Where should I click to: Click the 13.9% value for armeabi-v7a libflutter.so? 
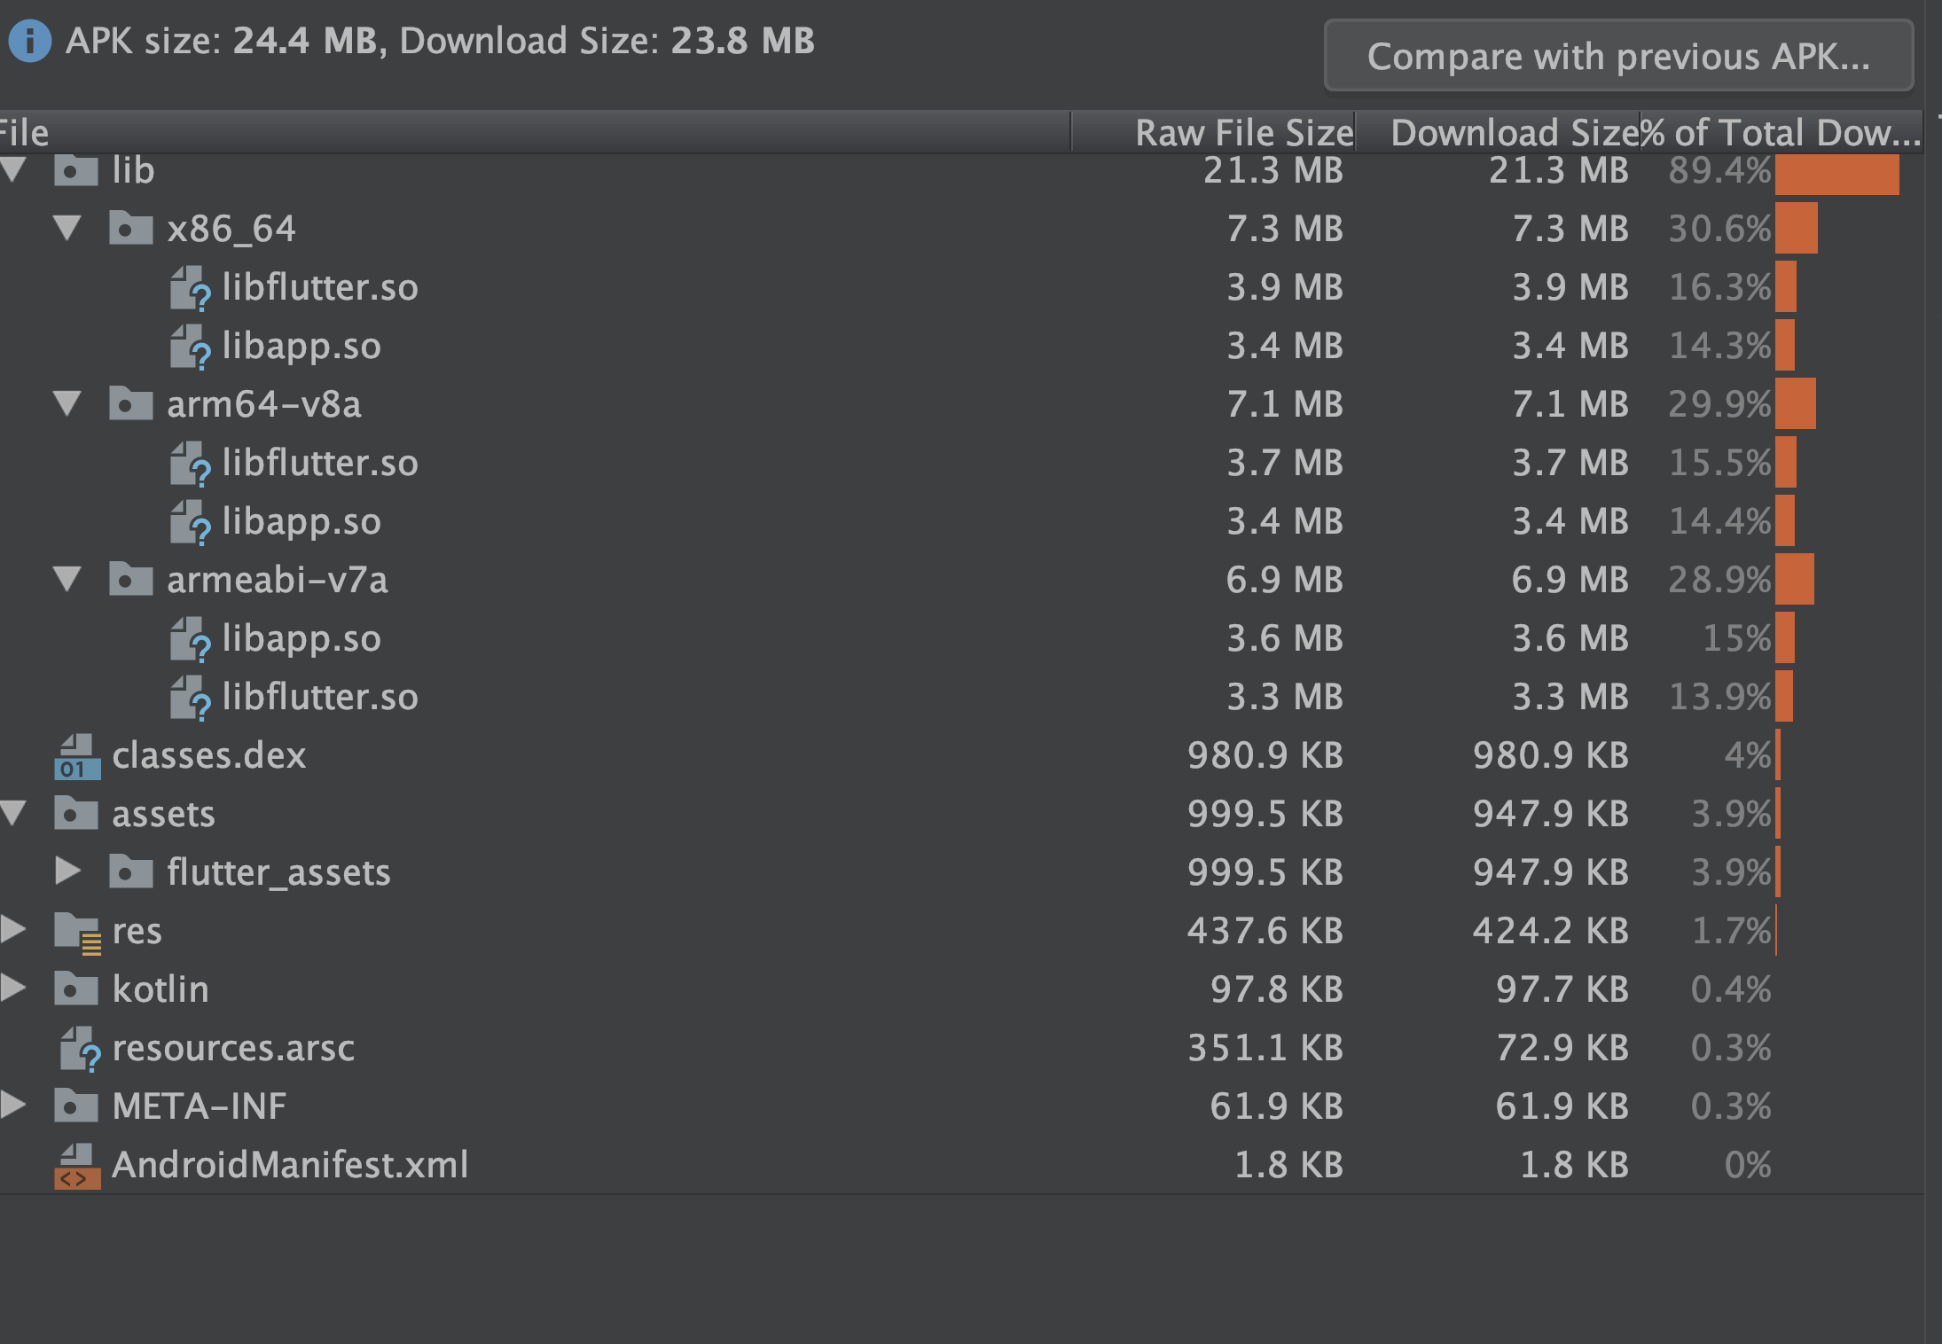[x=1719, y=697]
